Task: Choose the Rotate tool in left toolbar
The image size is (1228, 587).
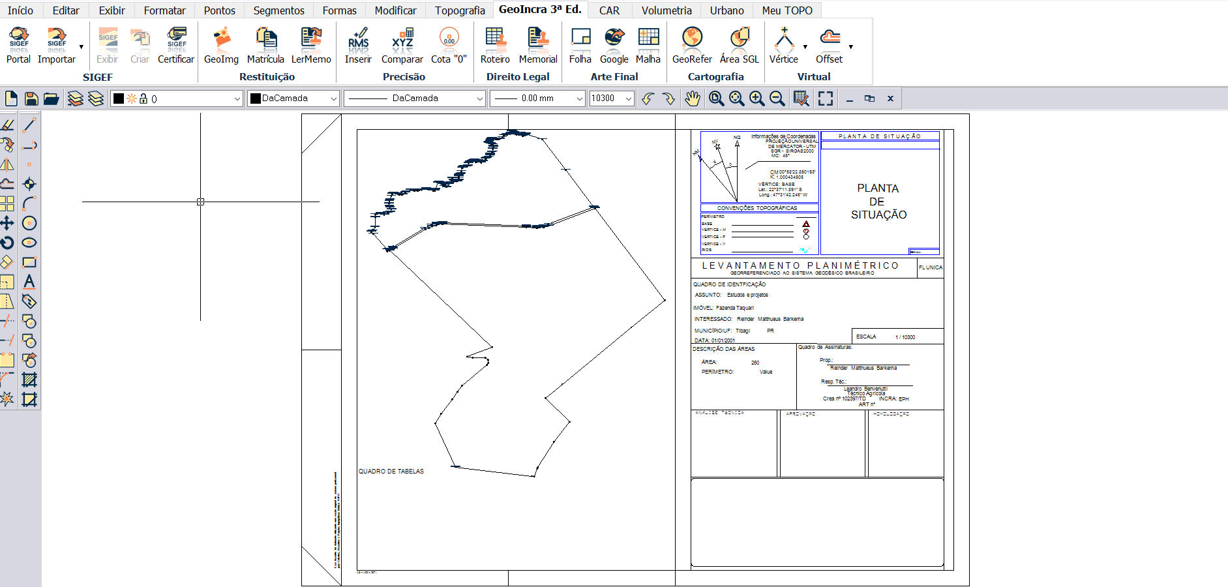Action: [7, 243]
